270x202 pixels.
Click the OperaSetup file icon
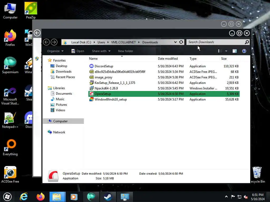91,94
